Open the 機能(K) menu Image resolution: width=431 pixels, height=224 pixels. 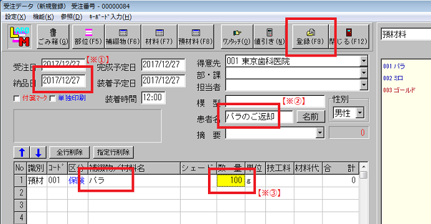(x=43, y=17)
